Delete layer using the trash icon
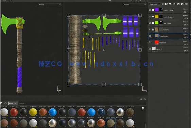 (x=186, y=4)
